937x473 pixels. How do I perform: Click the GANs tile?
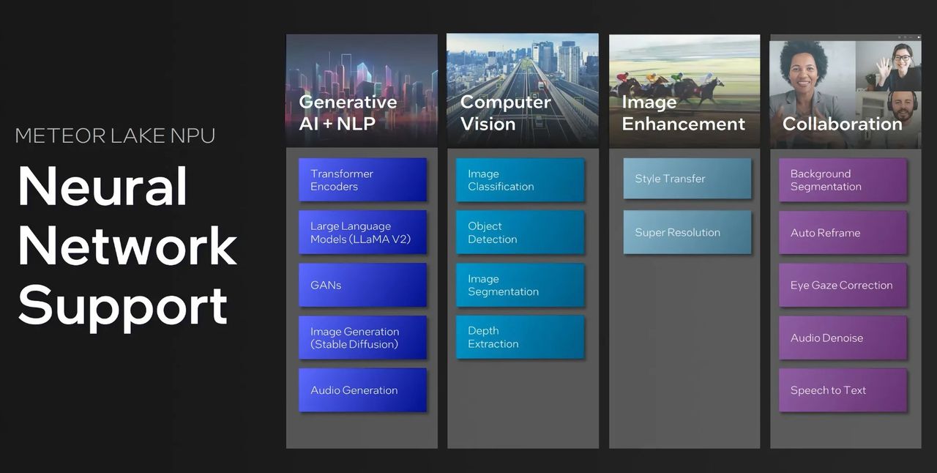pyautogui.click(x=362, y=286)
